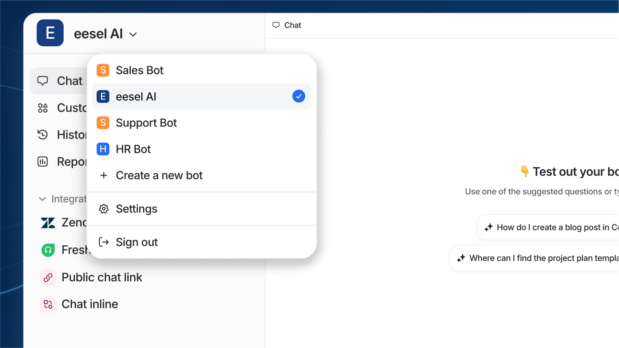
Task: Click the Chat inline icon
Action: pos(48,304)
